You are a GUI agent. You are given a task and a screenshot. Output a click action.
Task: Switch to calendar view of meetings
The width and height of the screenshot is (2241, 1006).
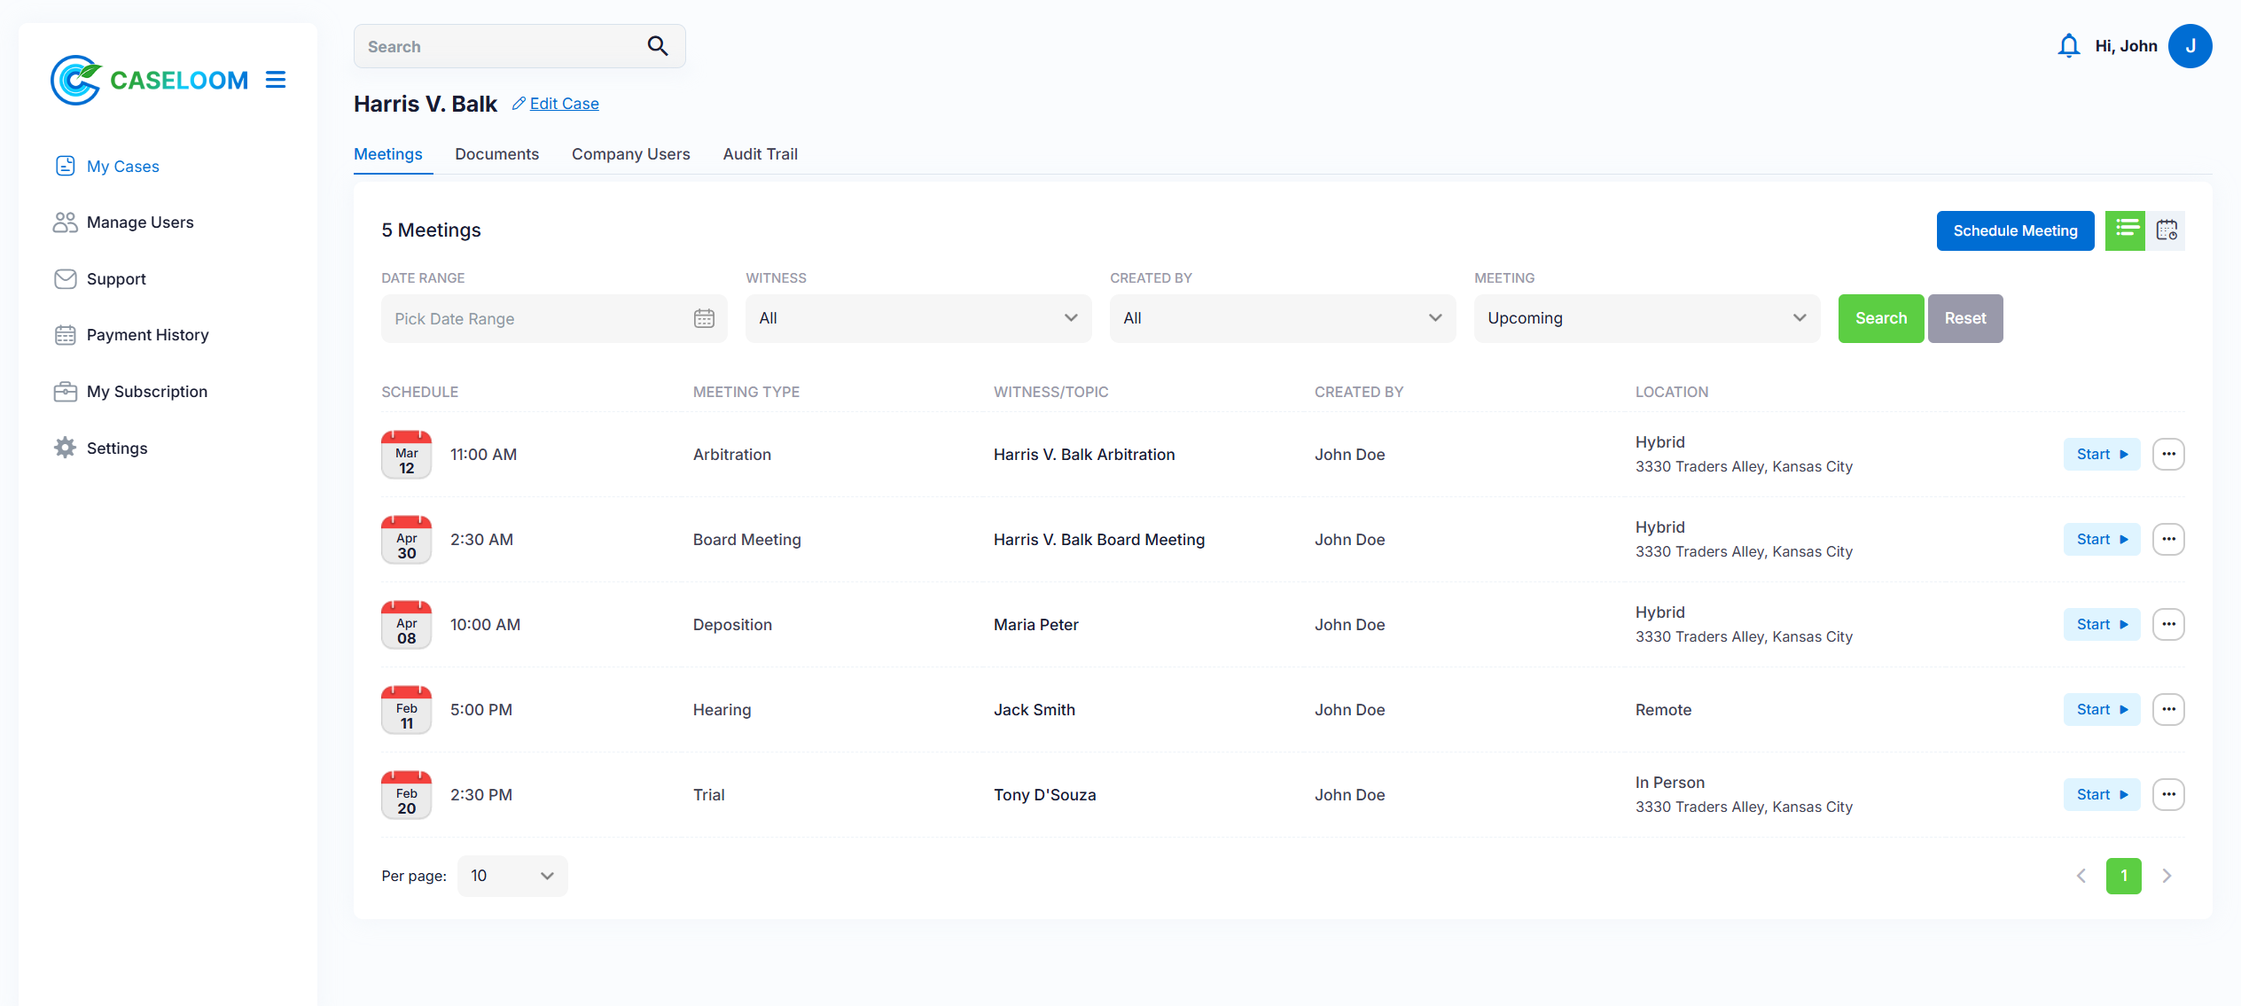(x=2167, y=230)
